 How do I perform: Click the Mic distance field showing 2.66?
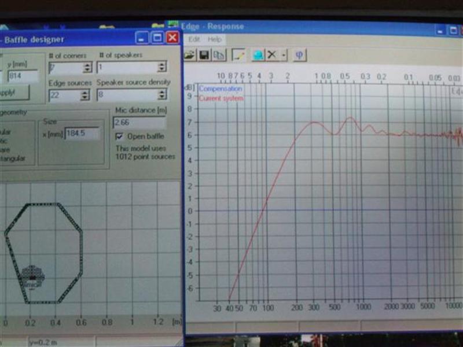click(139, 122)
